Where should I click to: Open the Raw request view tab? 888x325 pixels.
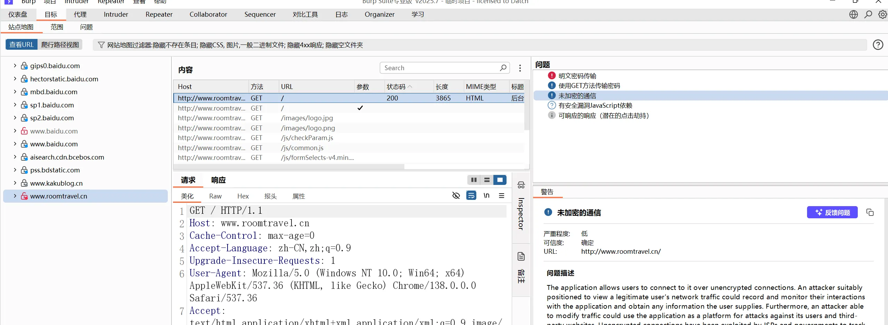pos(215,196)
